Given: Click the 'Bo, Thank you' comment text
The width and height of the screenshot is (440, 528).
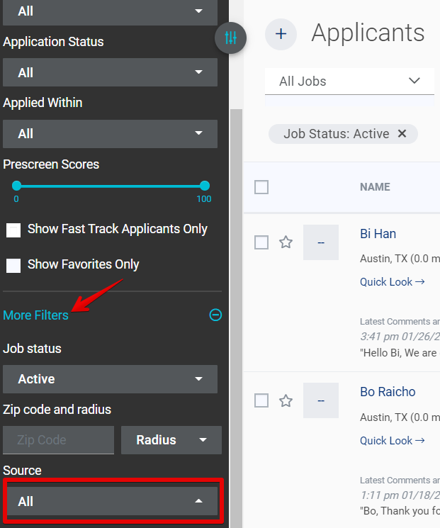Looking at the screenshot, I should click(x=400, y=511).
